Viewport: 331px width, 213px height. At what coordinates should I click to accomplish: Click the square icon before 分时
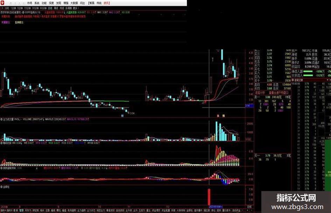pos(2,8)
